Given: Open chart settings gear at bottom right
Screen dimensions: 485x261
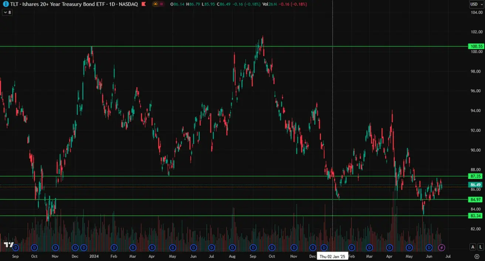Looking at the screenshot, I should coord(477,256).
